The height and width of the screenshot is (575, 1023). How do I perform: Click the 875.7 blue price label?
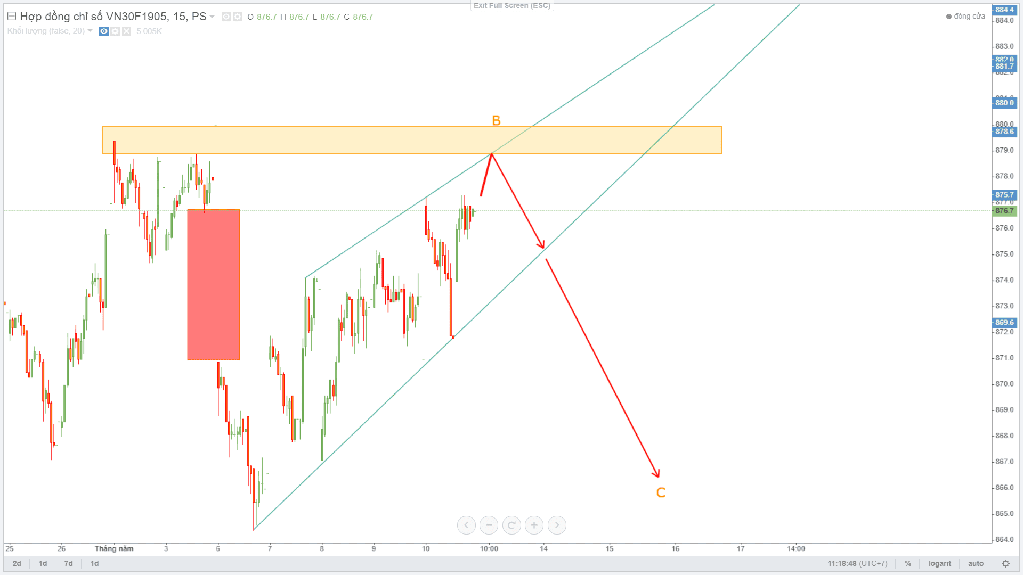[1004, 195]
